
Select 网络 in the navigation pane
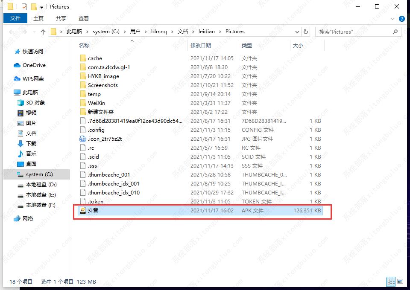point(28,218)
